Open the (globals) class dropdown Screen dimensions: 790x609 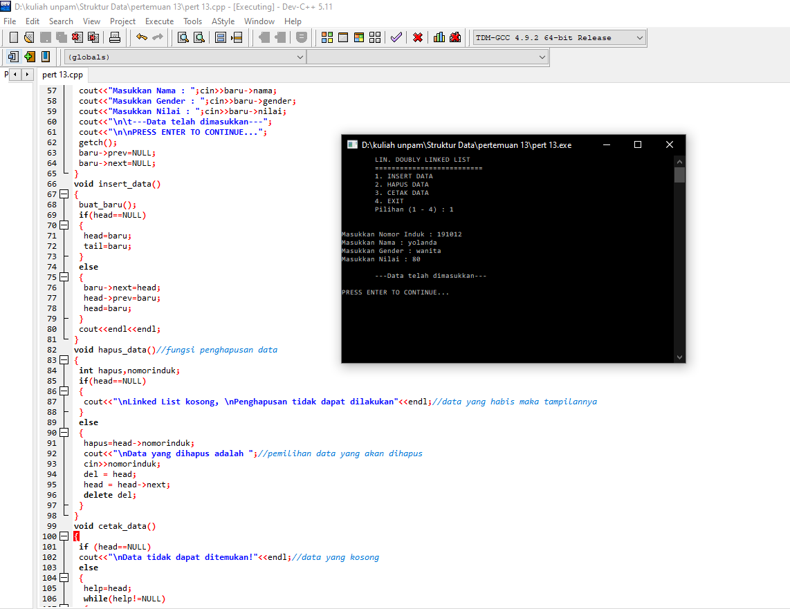coord(185,57)
